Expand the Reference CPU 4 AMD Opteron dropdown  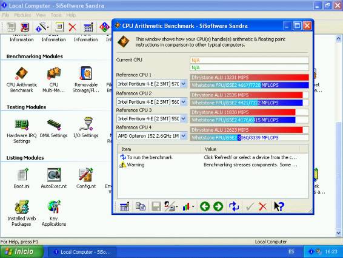tap(183, 136)
